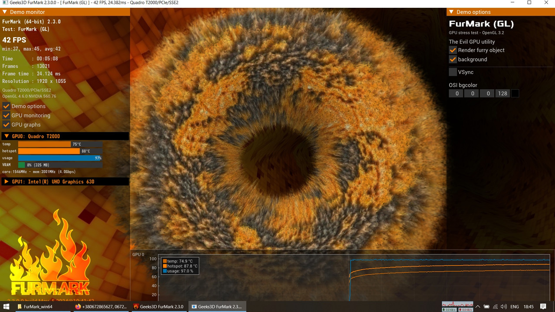Click the hotspot: 87.8 °C legend entry
The image size is (555, 312).
tap(180, 266)
